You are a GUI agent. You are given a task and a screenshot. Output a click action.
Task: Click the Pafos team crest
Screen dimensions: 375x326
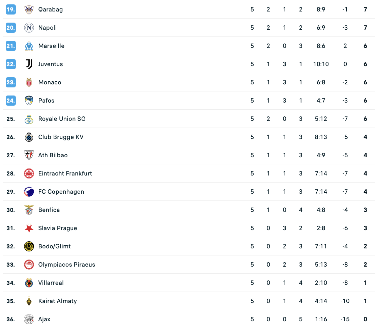click(29, 101)
